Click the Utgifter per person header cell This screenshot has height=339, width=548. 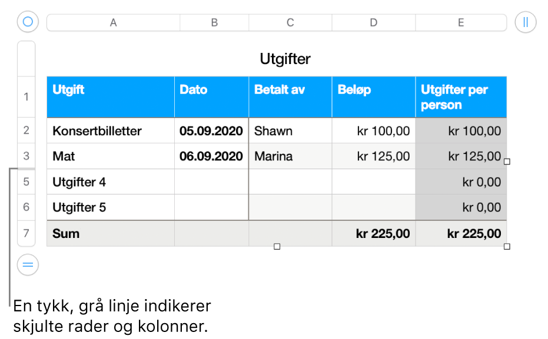(x=461, y=97)
